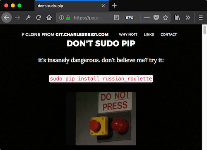Bookmark this page with the star icon
The height and width of the screenshot is (150, 207).
coord(165,17)
